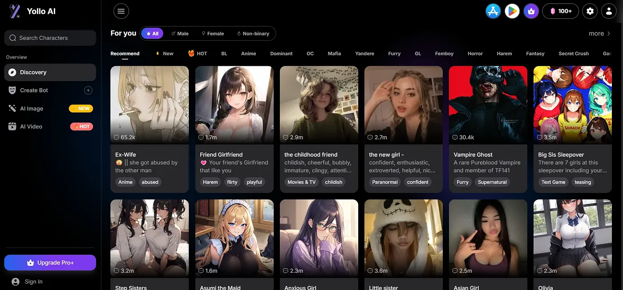
Task: Open the Ex-Wife character thumbnail
Action: pos(150,105)
